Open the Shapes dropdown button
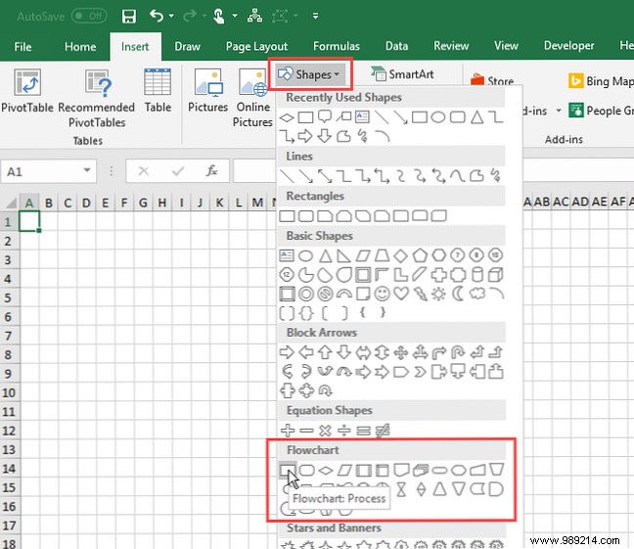 click(x=310, y=74)
